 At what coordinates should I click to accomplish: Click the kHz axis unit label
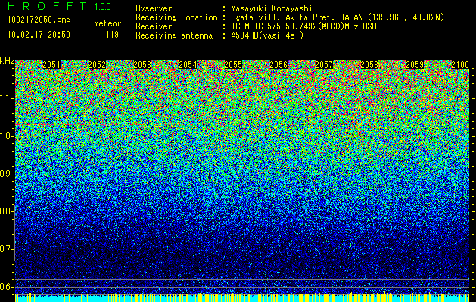click(x=7, y=61)
